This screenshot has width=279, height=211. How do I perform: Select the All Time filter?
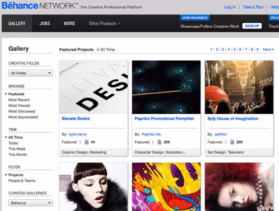pos(16,137)
